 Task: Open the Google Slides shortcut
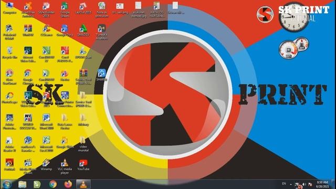pos(65,143)
